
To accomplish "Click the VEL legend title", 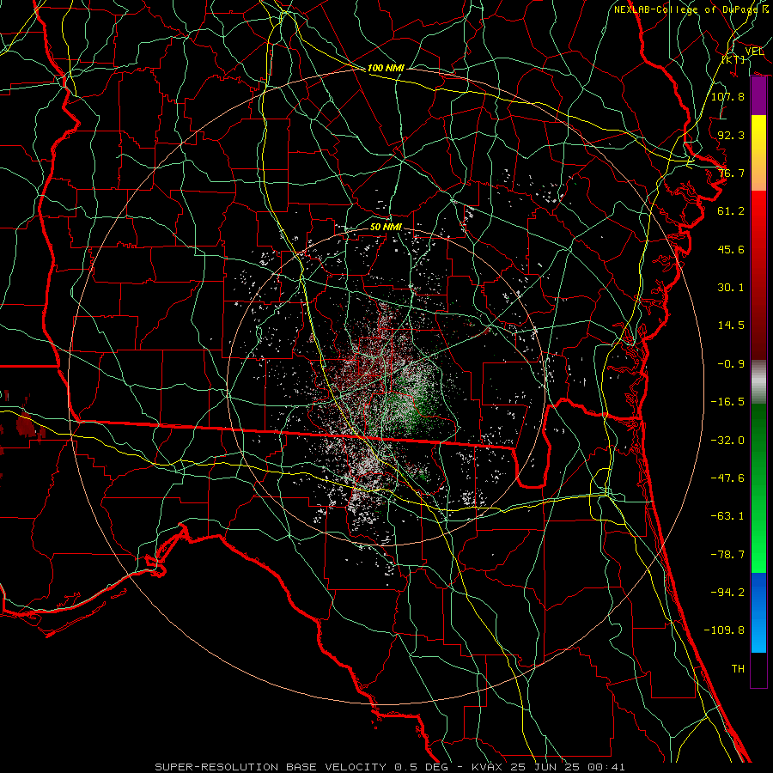I will (x=755, y=52).
